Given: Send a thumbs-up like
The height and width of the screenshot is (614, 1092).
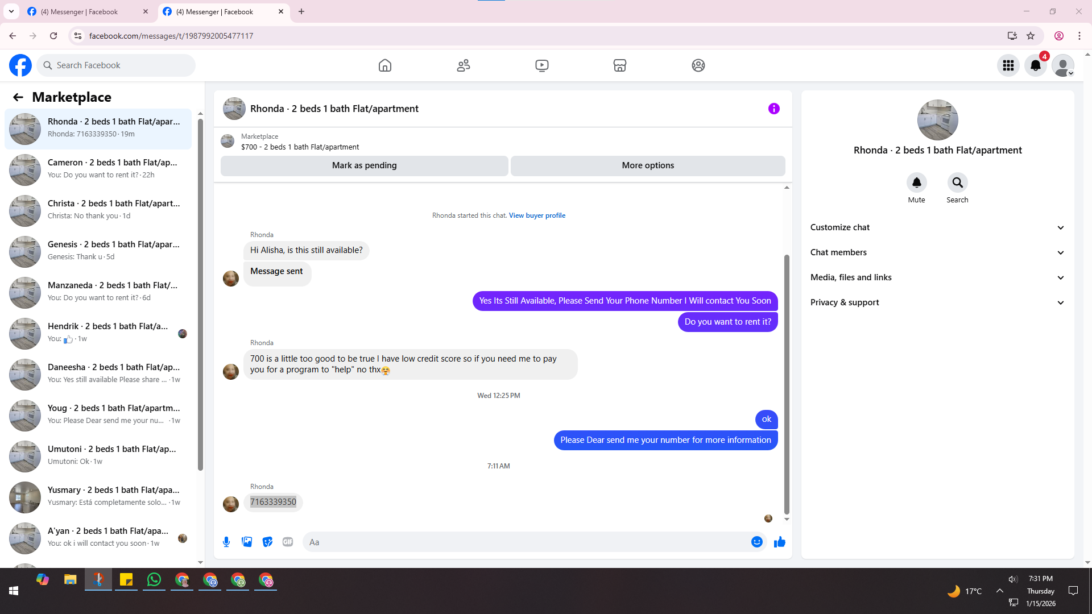Looking at the screenshot, I should point(779,542).
